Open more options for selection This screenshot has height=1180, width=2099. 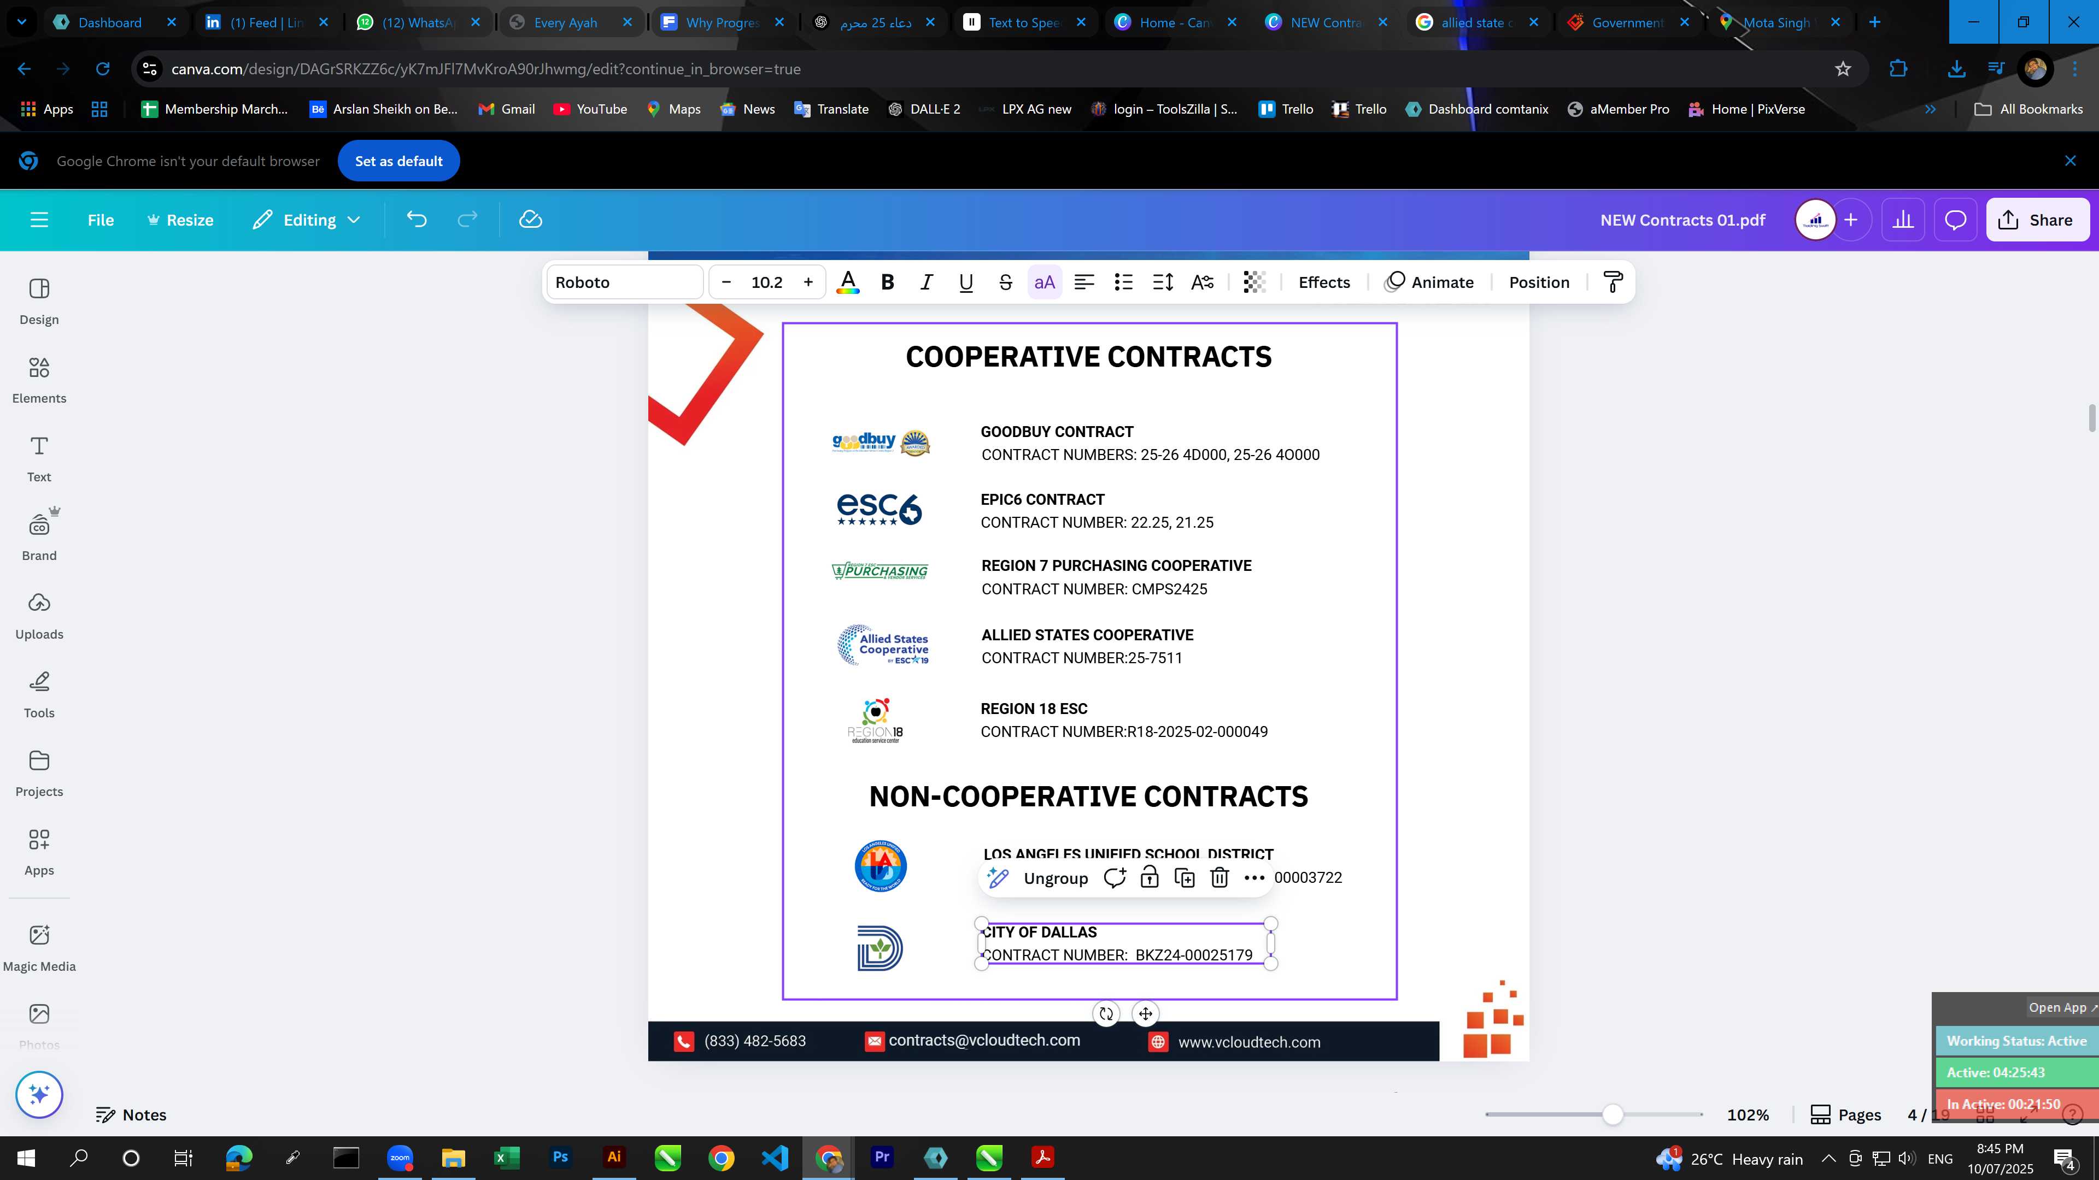[x=1254, y=878]
